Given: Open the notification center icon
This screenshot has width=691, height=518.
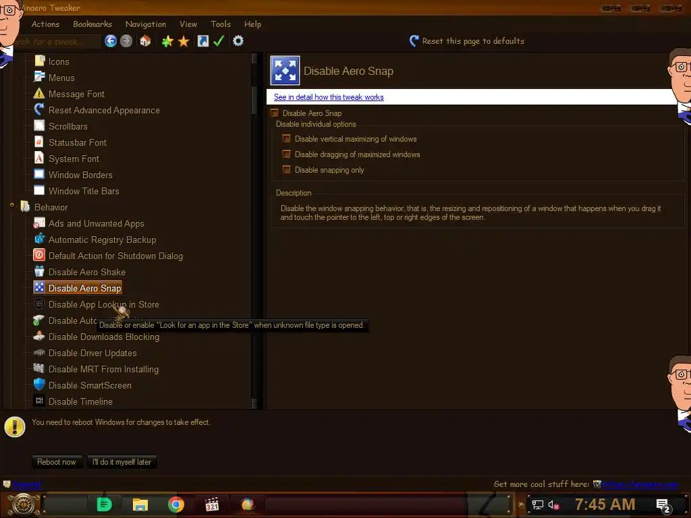Looking at the screenshot, I should point(663,506).
